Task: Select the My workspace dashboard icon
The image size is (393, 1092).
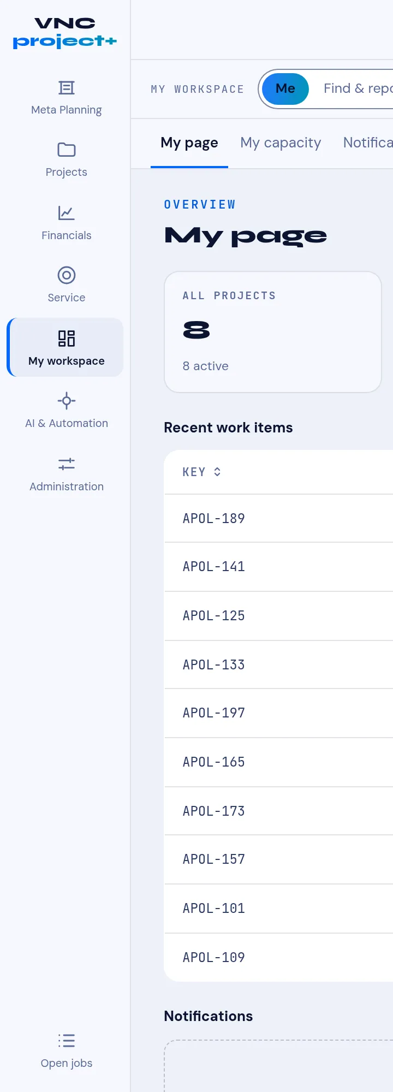Action: [67, 339]
